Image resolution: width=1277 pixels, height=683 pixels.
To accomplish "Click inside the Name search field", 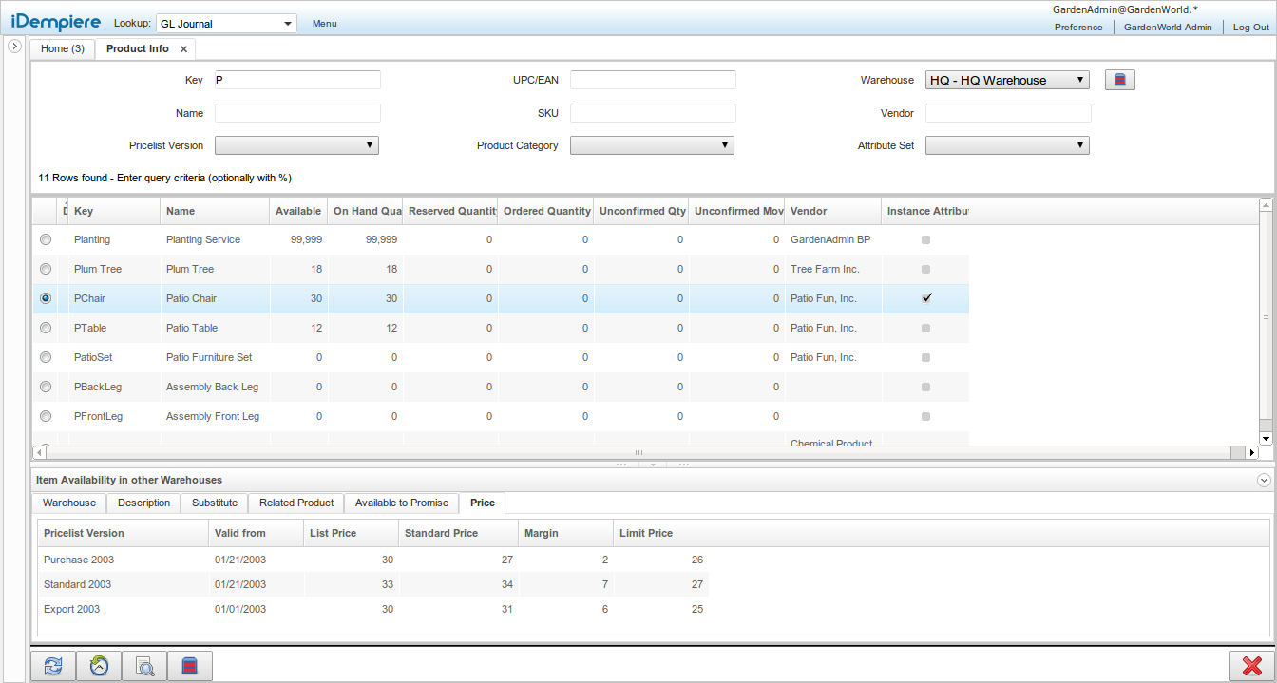I will [x=297, y=112].
